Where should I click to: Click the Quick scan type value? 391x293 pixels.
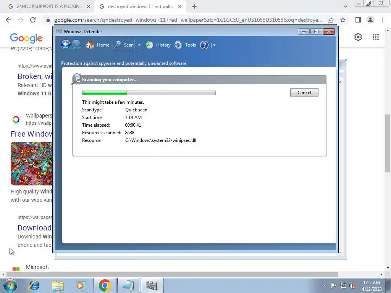click(136, 110)
